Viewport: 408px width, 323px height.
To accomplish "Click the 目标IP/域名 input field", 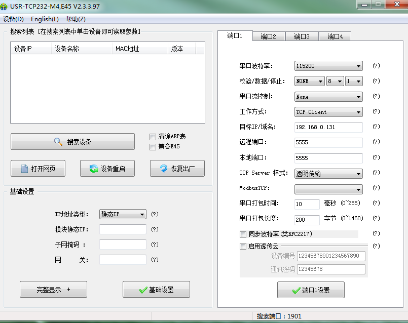I will pyautogui.click(x=328, y=127).
